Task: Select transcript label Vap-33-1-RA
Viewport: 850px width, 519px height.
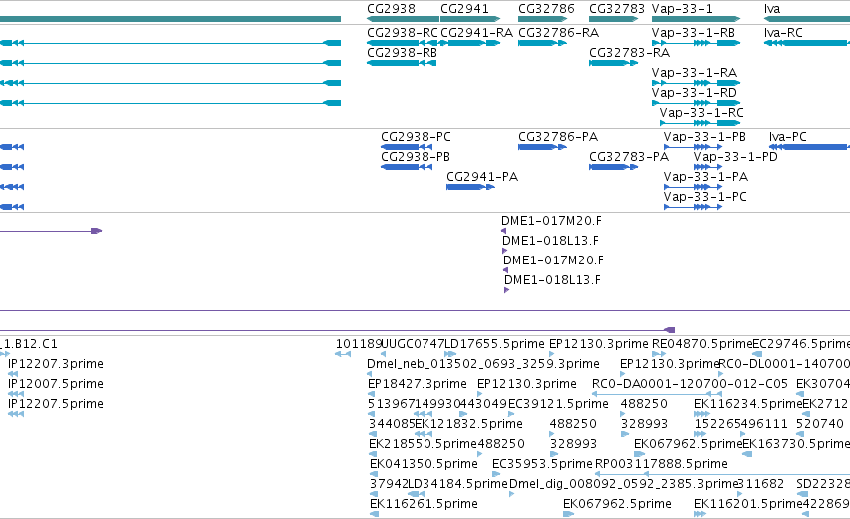Action: 694,73
